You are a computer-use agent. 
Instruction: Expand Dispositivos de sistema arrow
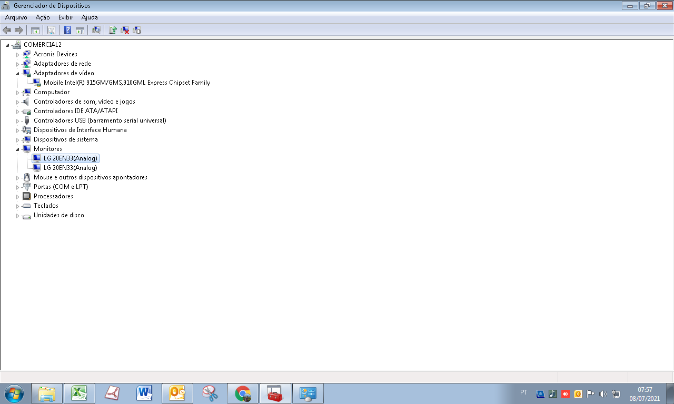click(x=17, y=140)
